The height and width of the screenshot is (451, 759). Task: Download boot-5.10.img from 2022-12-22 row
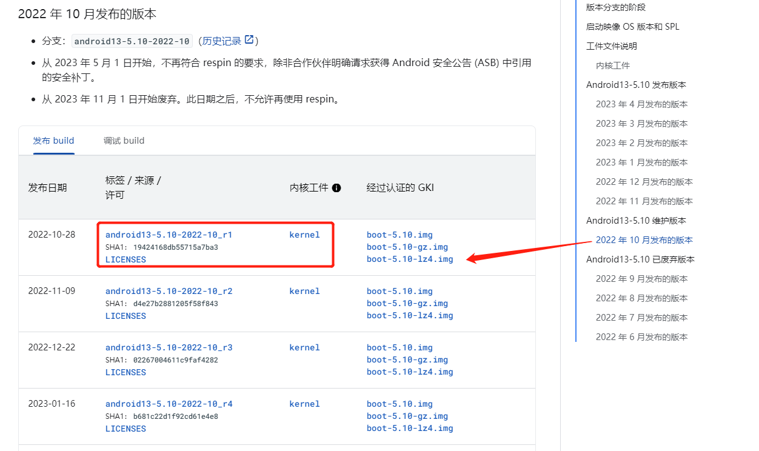[x=400, y=347]
